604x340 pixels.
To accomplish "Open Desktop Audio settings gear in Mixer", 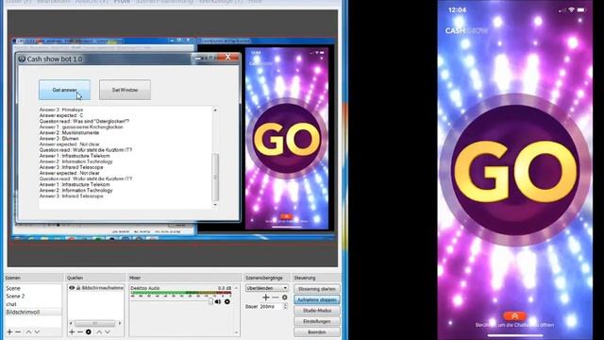I will tap(226, 302).
